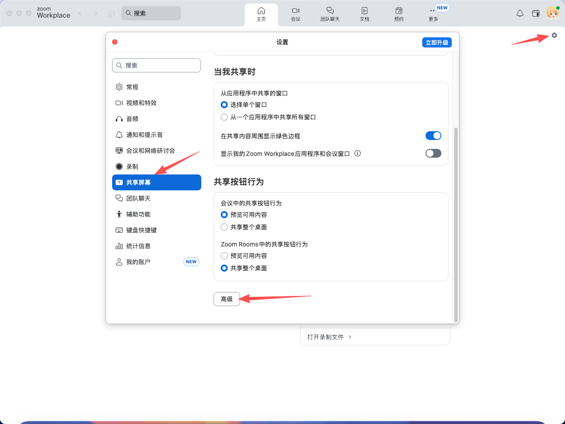This screenshot has width=565, height=424.
Task: Click the 立即升级 upgrade button
Action: (437, 42)
